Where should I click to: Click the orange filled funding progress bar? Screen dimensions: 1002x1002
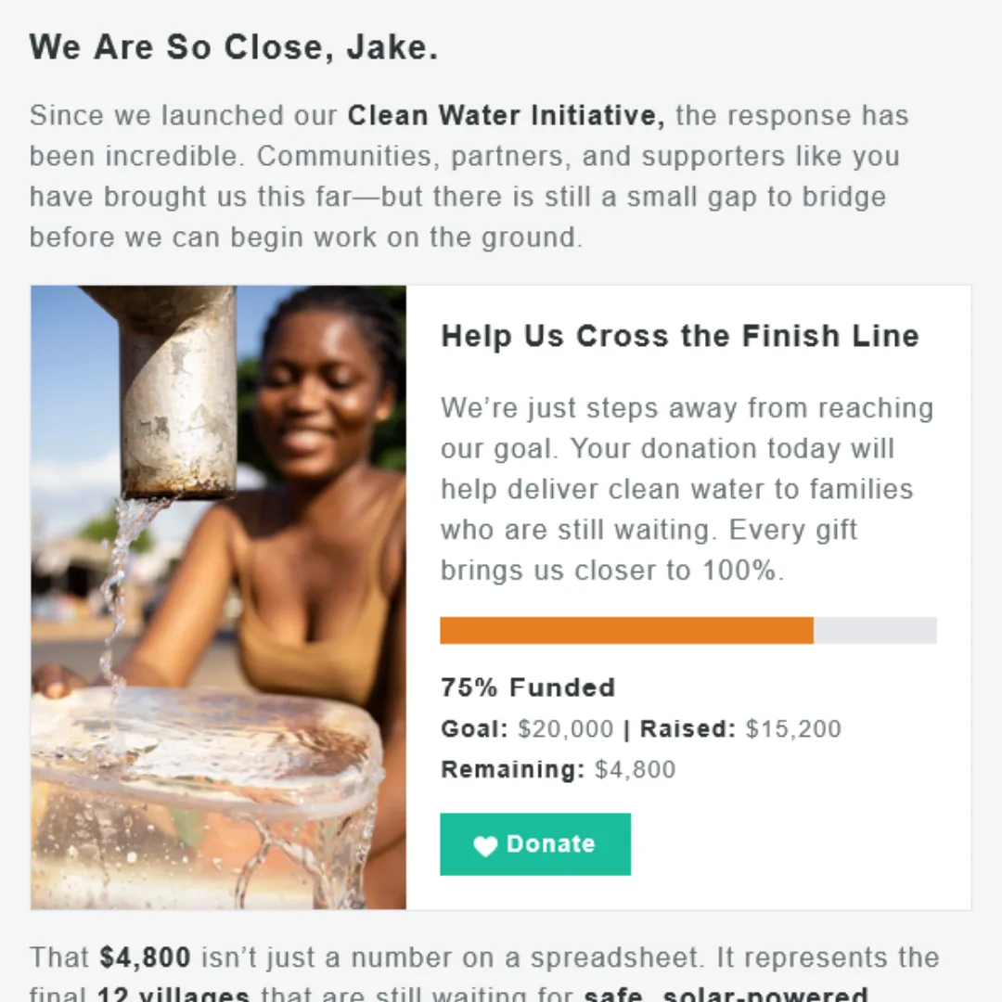point(626,631)
